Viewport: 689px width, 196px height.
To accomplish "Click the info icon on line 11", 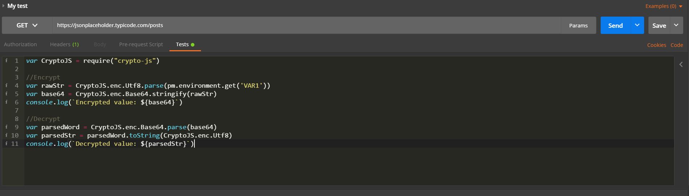I will (x=6, y=144).
